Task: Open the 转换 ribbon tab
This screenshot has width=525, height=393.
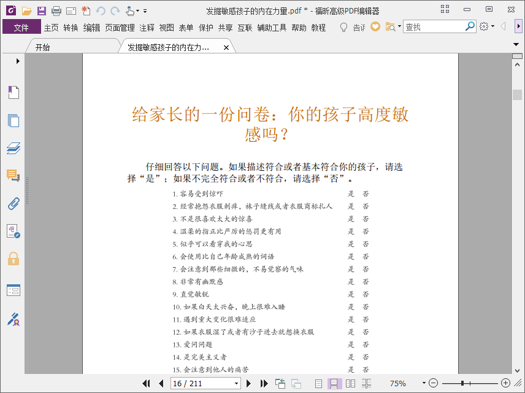Action: [71, 28]
